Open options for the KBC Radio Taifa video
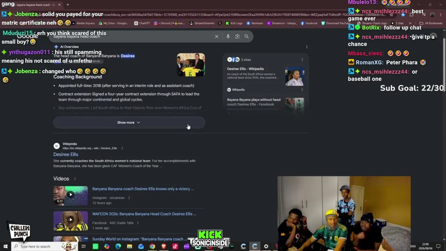This screenshot has height=251, width=446. coord(138,223)
